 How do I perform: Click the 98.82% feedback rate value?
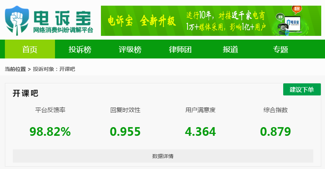coord(50,132)
